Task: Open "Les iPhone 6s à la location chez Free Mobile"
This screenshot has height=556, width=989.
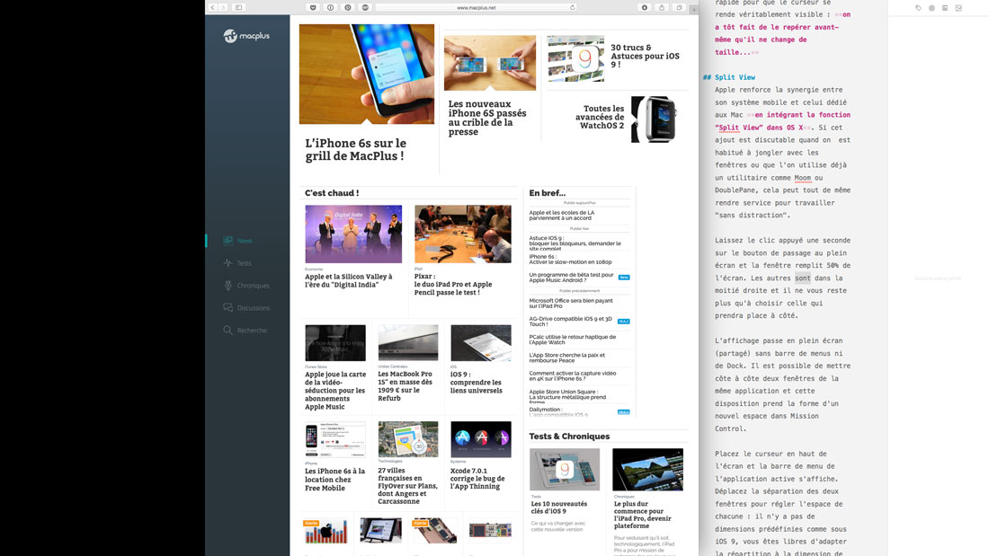Action: 335,479
